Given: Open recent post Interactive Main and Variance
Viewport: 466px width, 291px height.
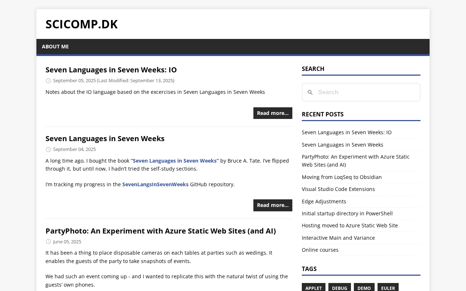Looking at the screenshot, I should 338,238.
